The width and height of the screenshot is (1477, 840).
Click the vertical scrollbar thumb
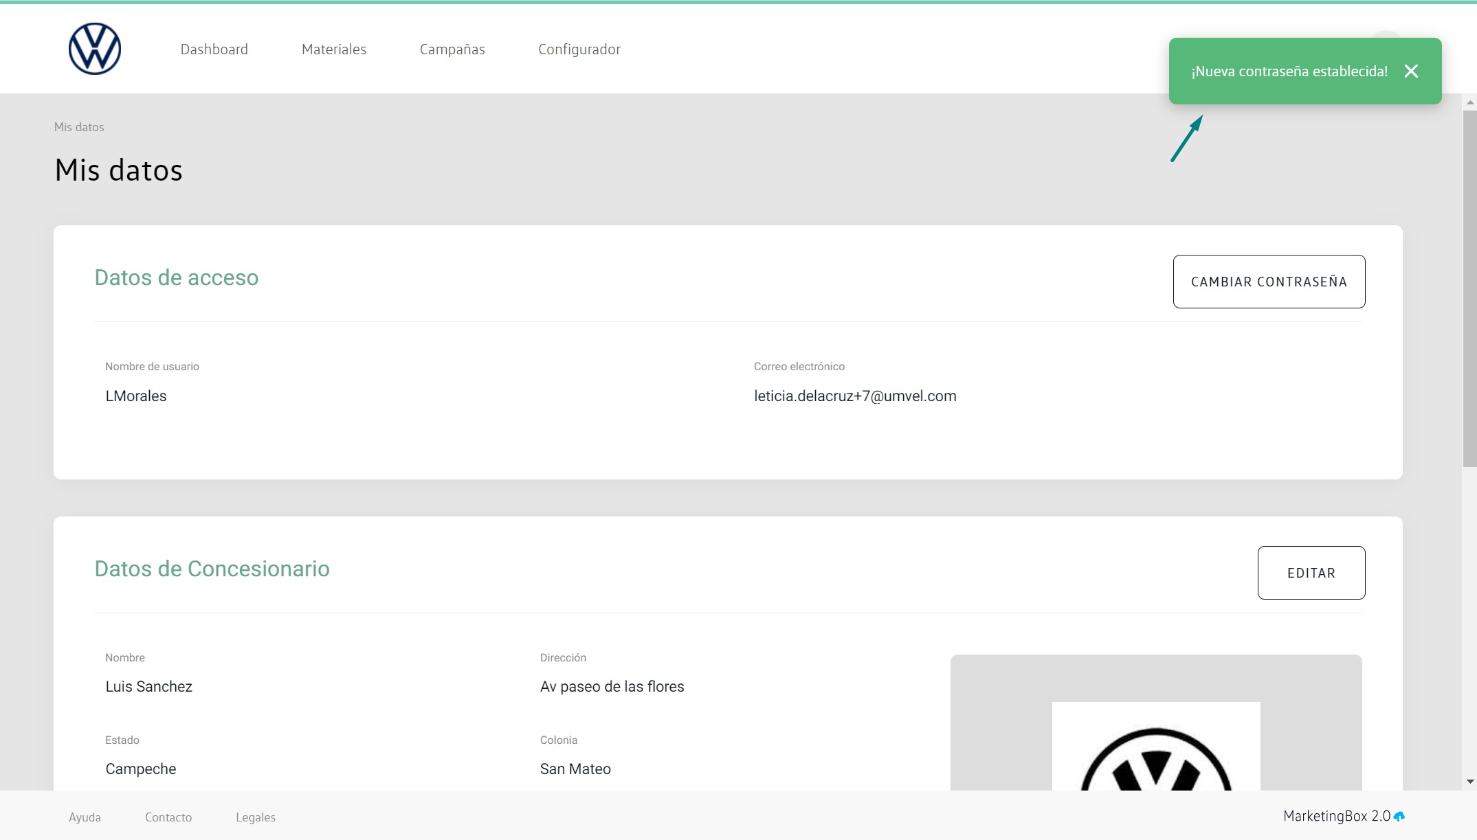tap(1470, 288)
